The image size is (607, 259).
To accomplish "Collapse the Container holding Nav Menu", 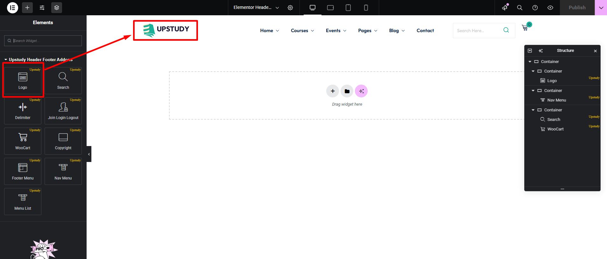I will 533,91.
